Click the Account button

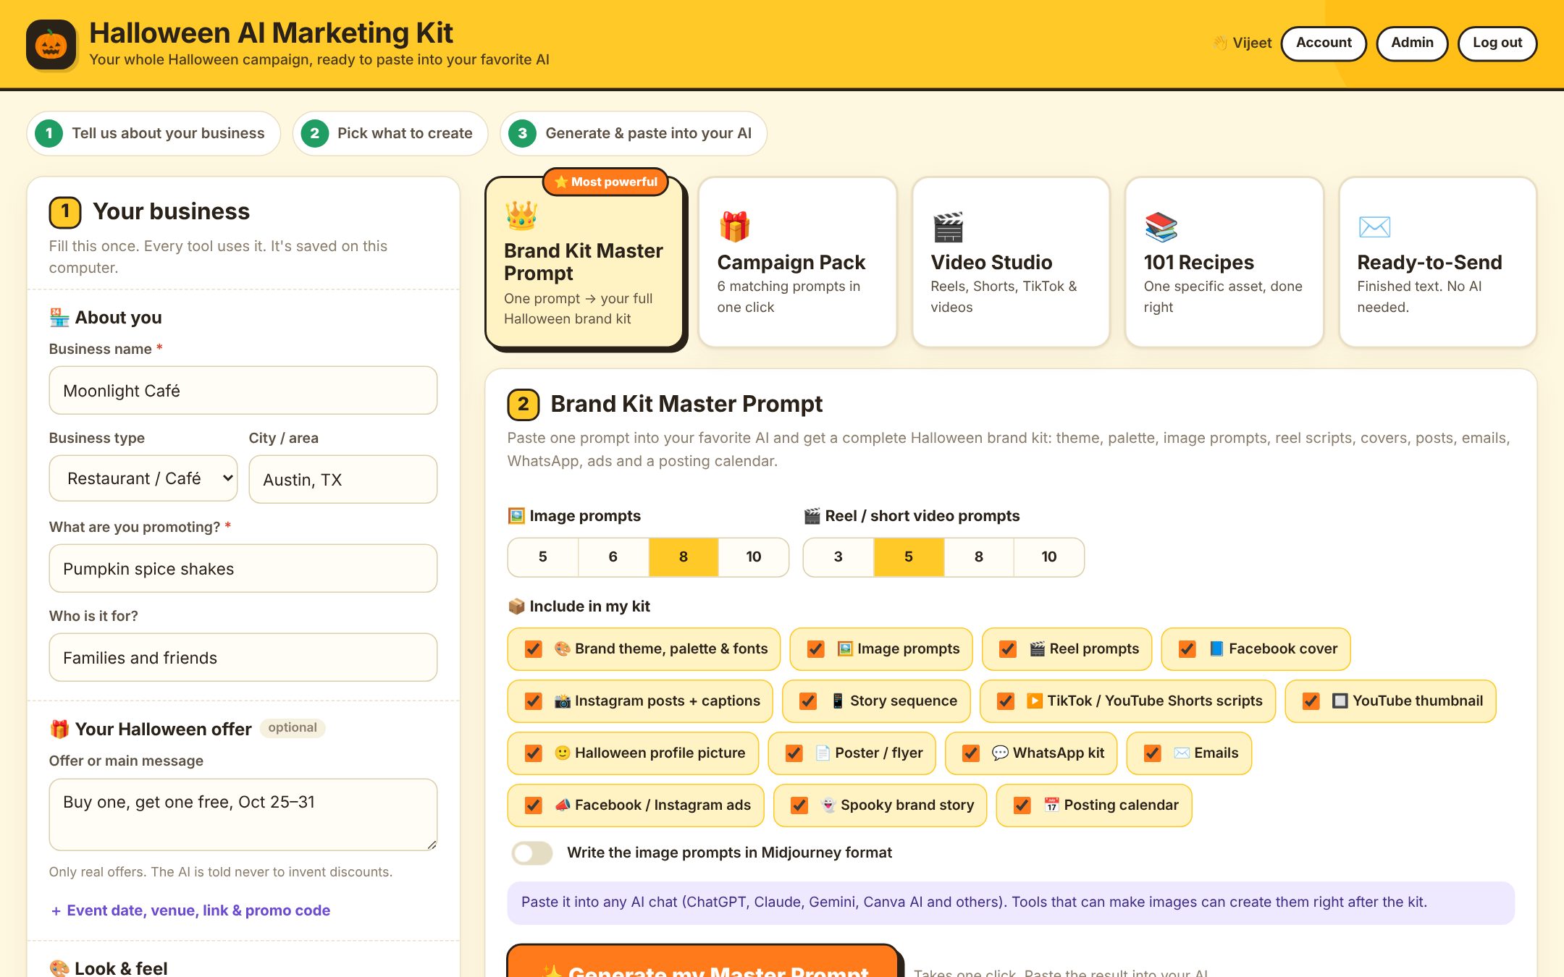[1323, 43]
